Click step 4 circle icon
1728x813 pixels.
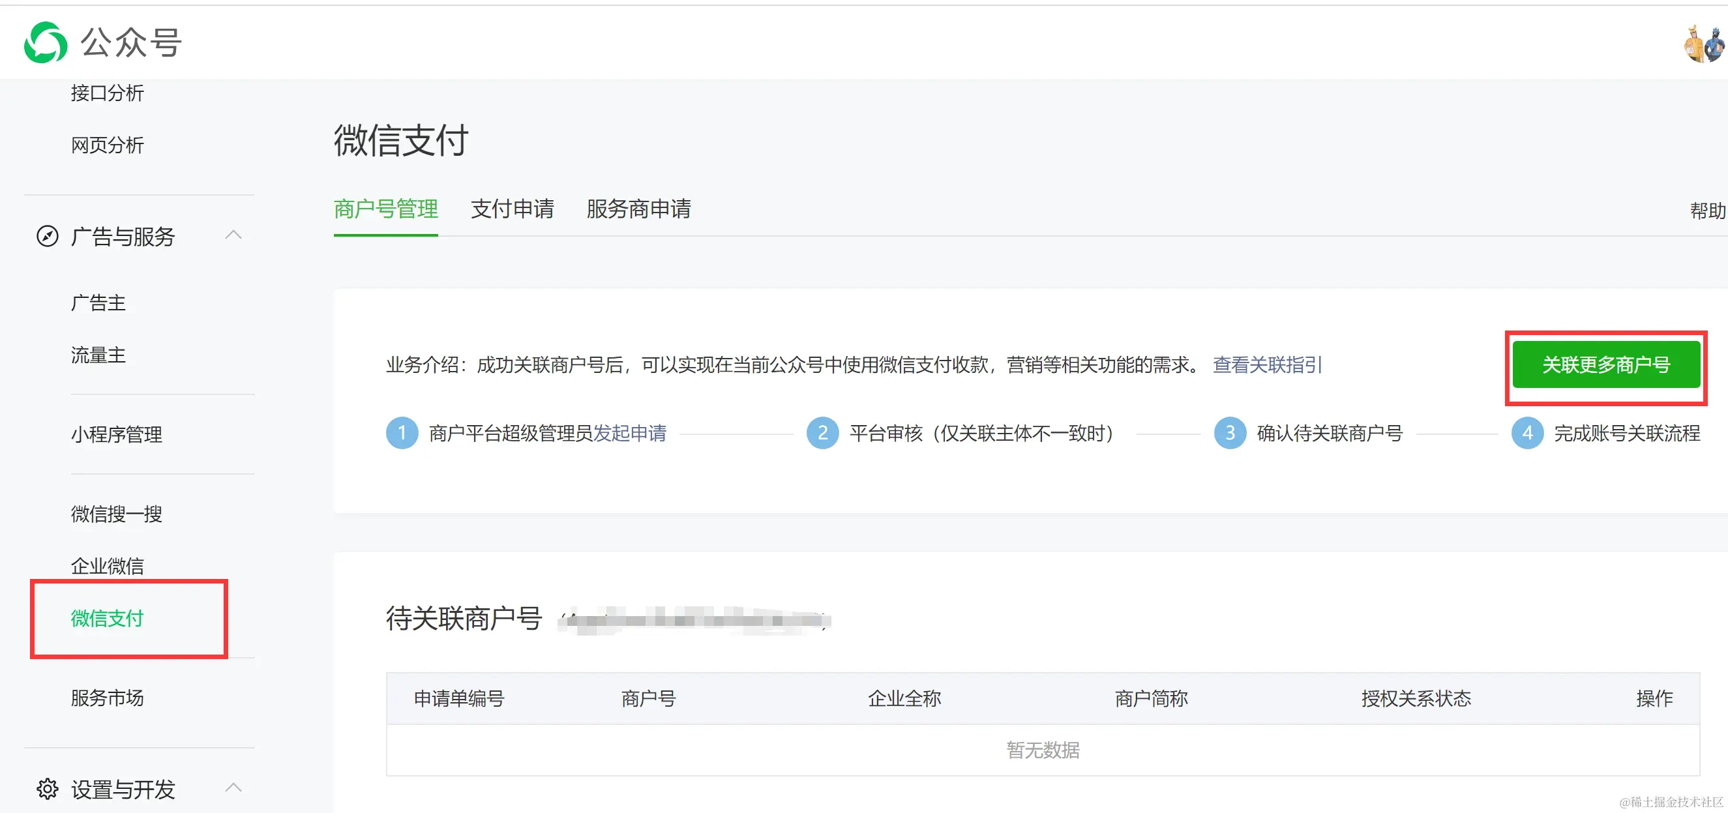[1527, 433]
